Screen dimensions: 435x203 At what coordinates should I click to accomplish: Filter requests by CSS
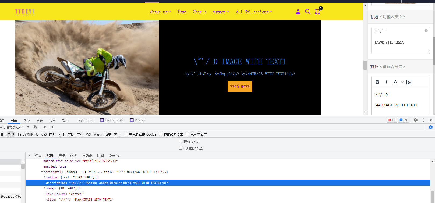click(44, 134)
